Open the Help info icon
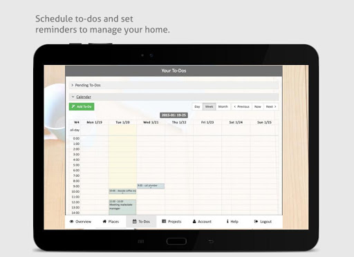The width and height of the screenshot is (354, 257). pyautogui.click(x=227, y=221)
